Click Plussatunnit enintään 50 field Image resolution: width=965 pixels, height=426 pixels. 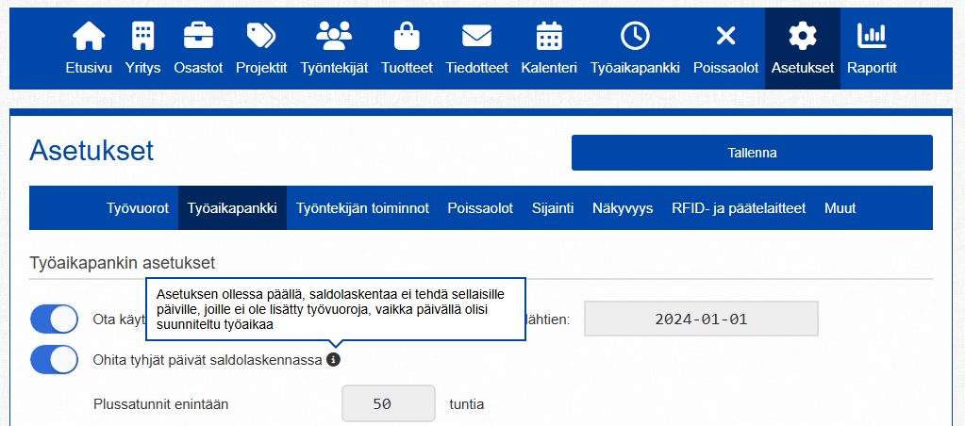[389, 404]
